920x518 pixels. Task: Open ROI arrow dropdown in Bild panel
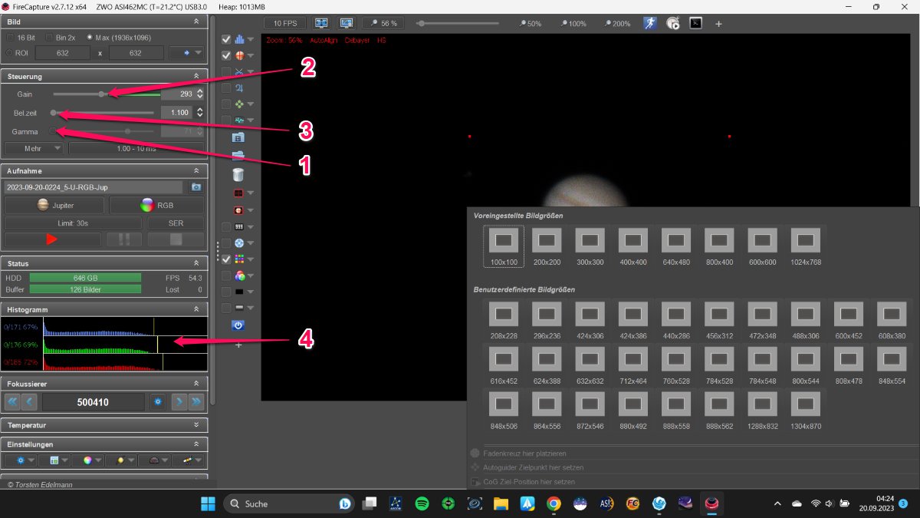coord(187,53)
